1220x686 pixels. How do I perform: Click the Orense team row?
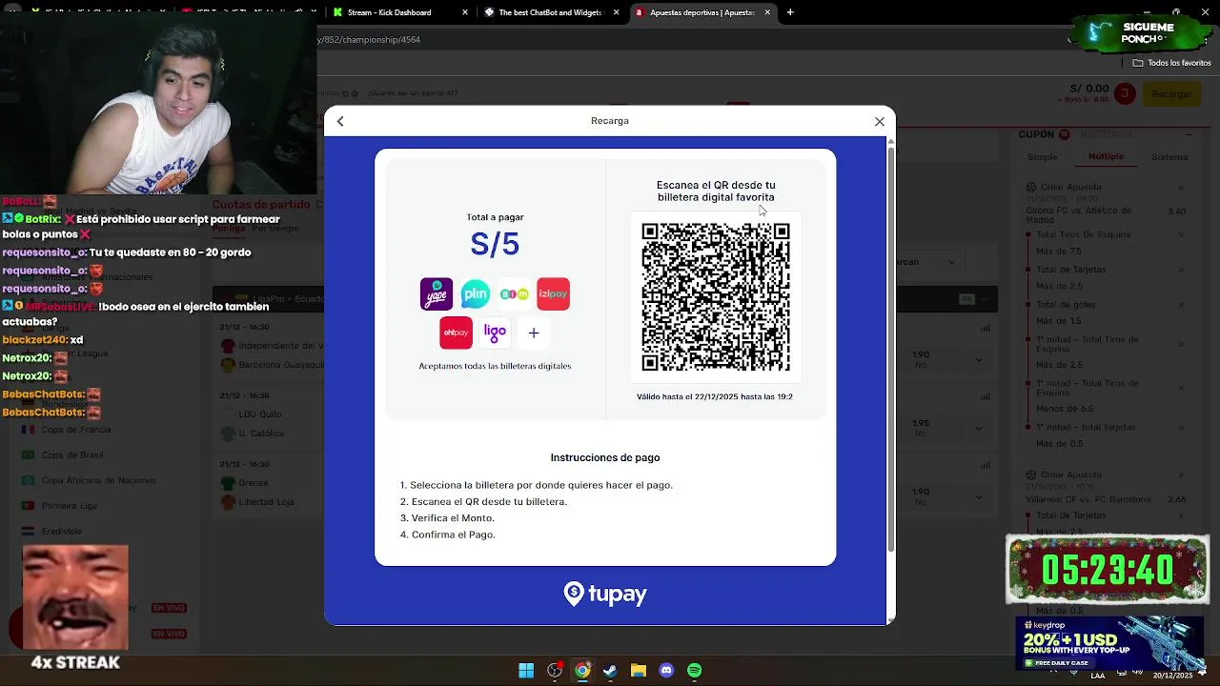tap(254, 483)
